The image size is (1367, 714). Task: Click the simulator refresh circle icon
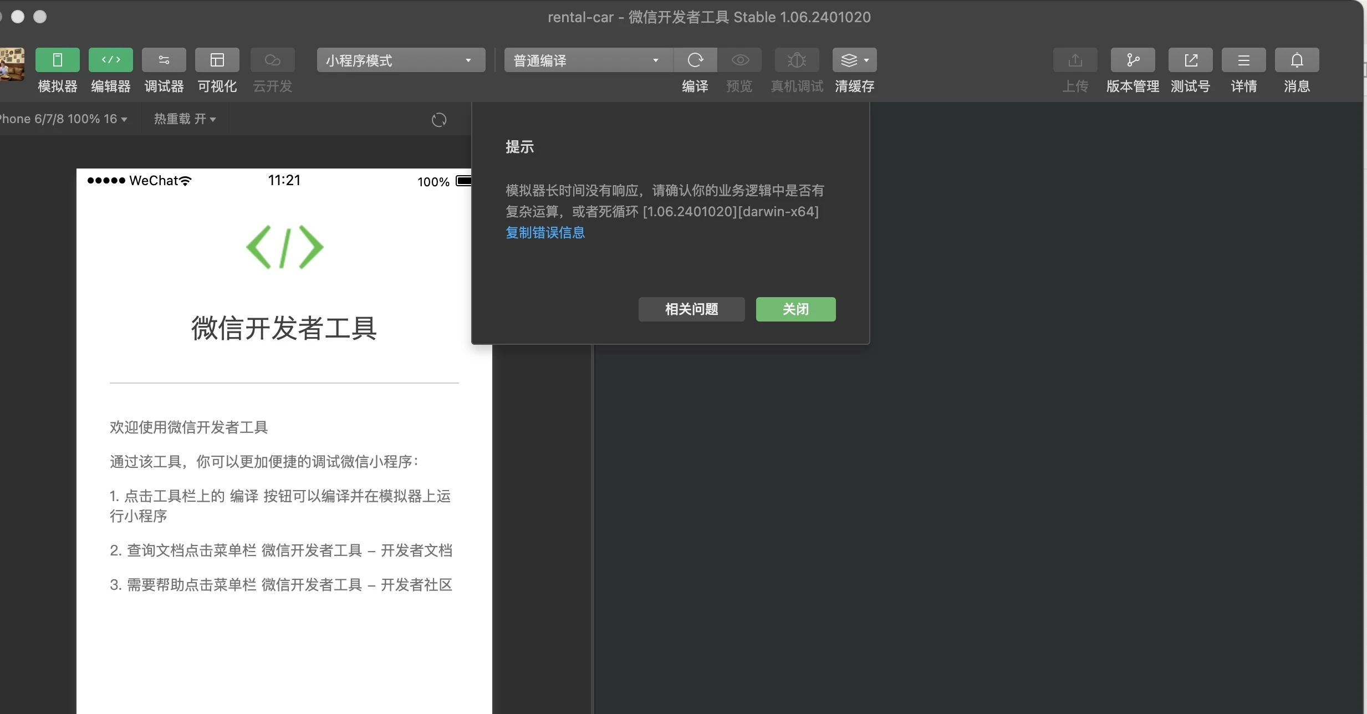coord(438,120)
